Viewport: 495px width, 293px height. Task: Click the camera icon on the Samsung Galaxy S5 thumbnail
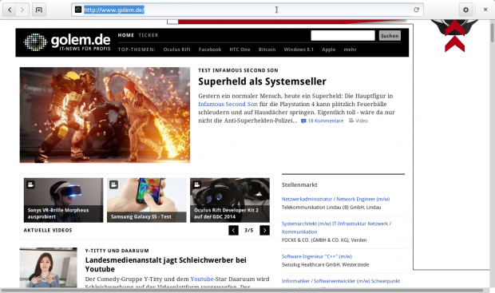[114, 184]
